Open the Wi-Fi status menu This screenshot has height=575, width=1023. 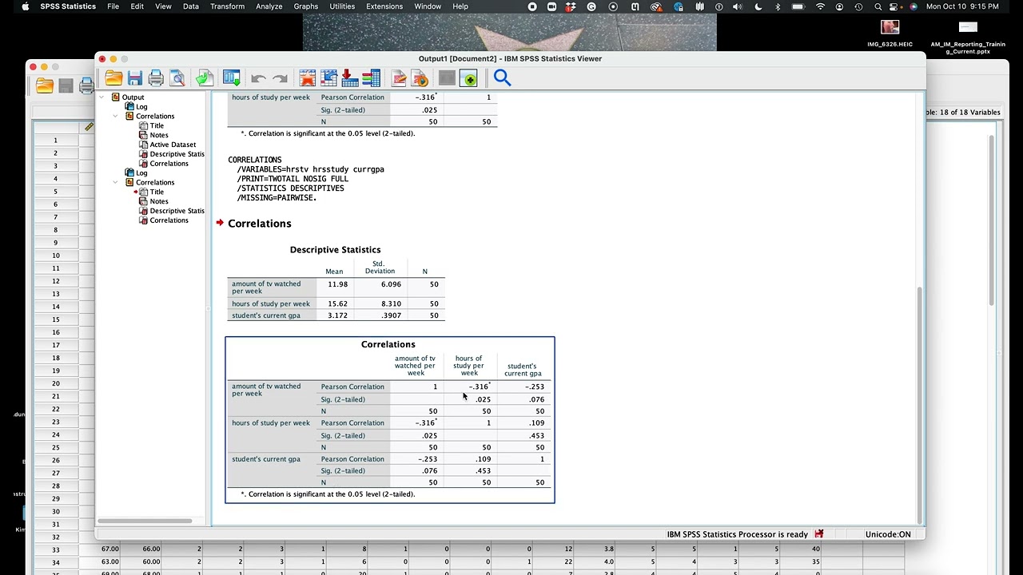(820, 6)
